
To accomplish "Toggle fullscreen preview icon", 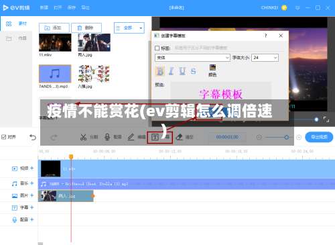I will coord(326,119).
